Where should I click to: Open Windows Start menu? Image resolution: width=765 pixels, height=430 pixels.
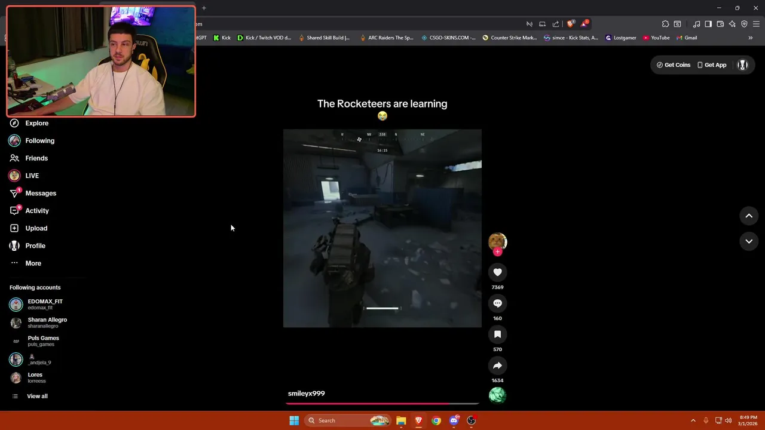(294, 420)
